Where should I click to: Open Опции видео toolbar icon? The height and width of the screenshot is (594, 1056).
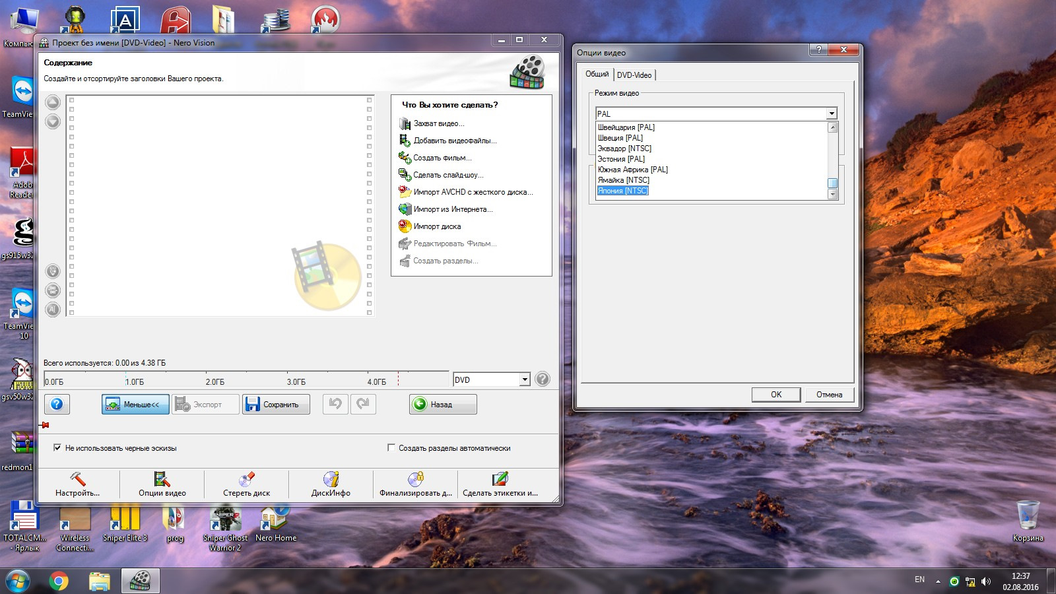point(162,479)
